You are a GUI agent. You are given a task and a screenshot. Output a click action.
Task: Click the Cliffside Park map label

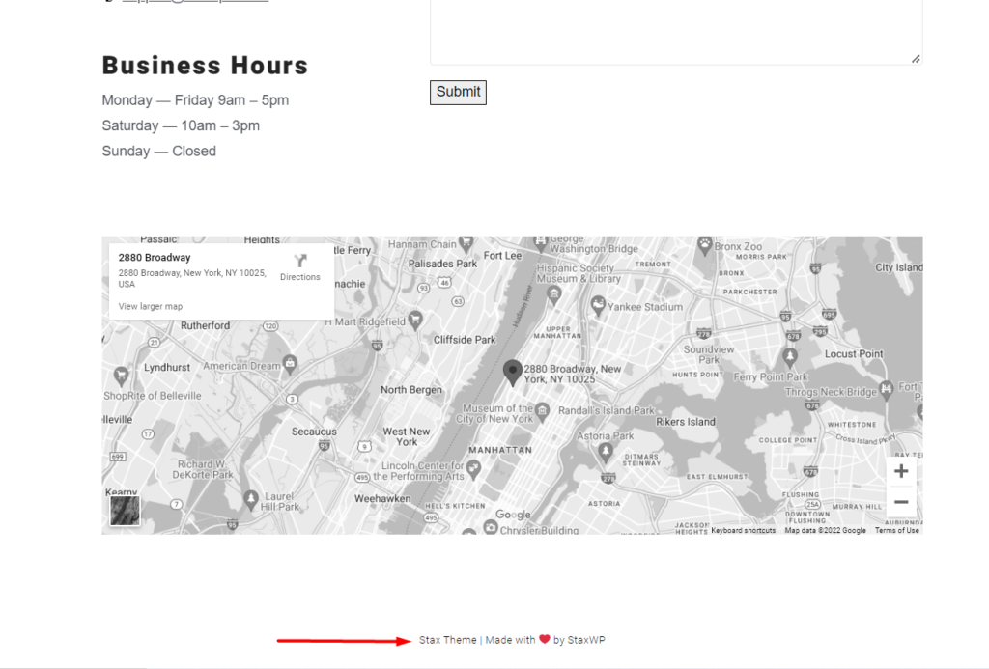coord(465,340)
